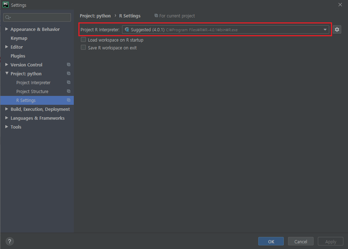
Task: Click the project-level badge next to Version Control
Action: tap(68, 65)
